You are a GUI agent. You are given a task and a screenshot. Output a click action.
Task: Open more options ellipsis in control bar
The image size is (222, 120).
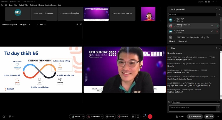pos(144,117)
